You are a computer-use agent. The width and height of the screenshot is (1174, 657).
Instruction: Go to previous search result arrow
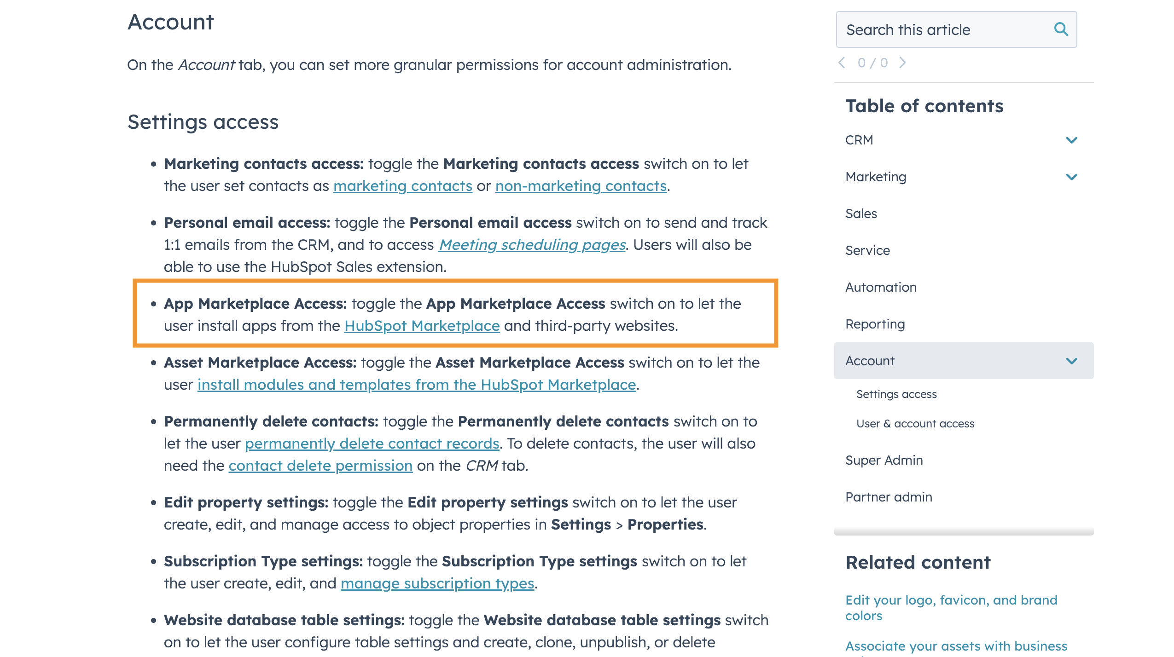[x=842, y=63]
